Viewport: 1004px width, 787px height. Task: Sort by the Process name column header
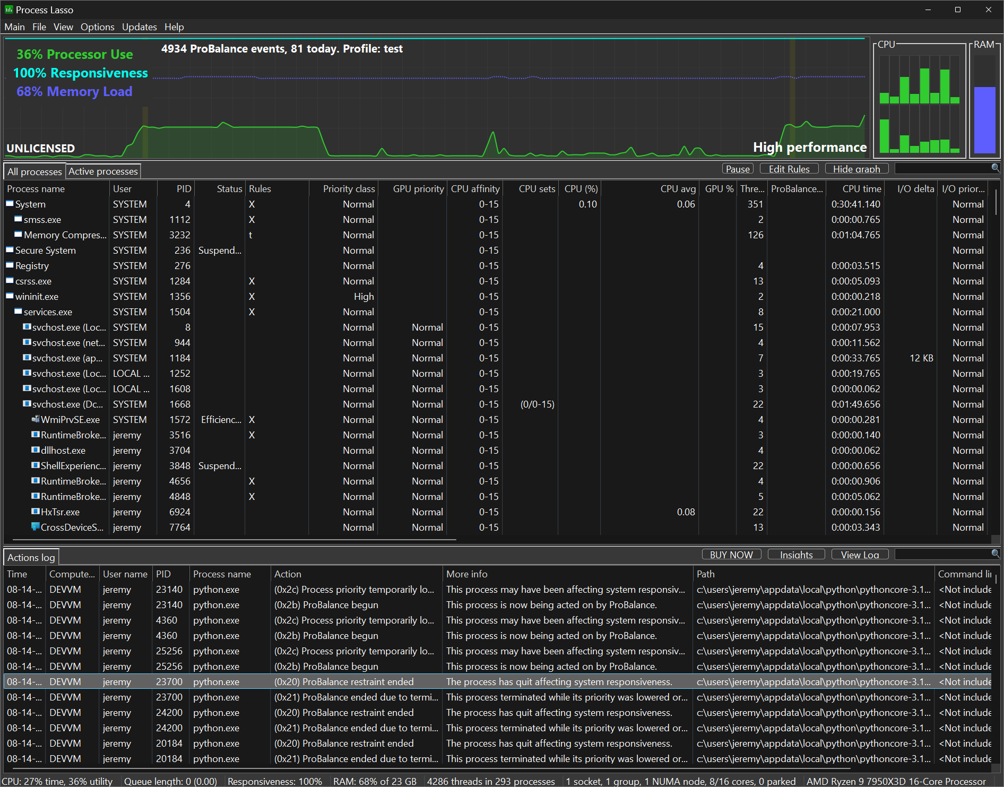pos(56,189)
